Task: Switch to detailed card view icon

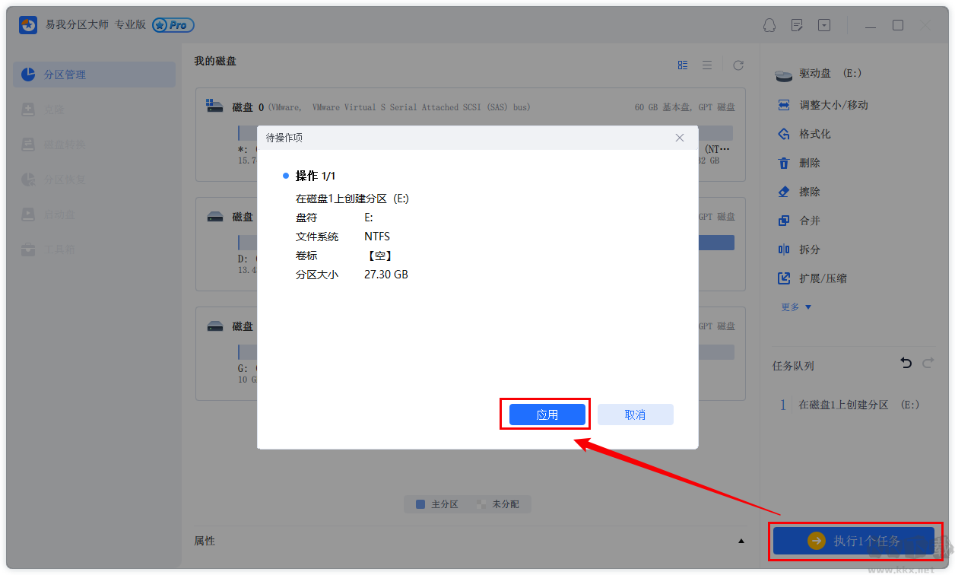Action: click(x=683, y=65)
